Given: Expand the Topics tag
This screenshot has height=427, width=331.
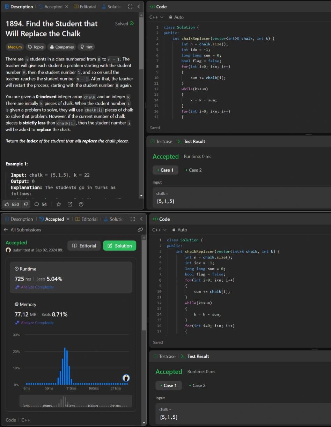Looking at the screenshot, I should pos(36,47).
